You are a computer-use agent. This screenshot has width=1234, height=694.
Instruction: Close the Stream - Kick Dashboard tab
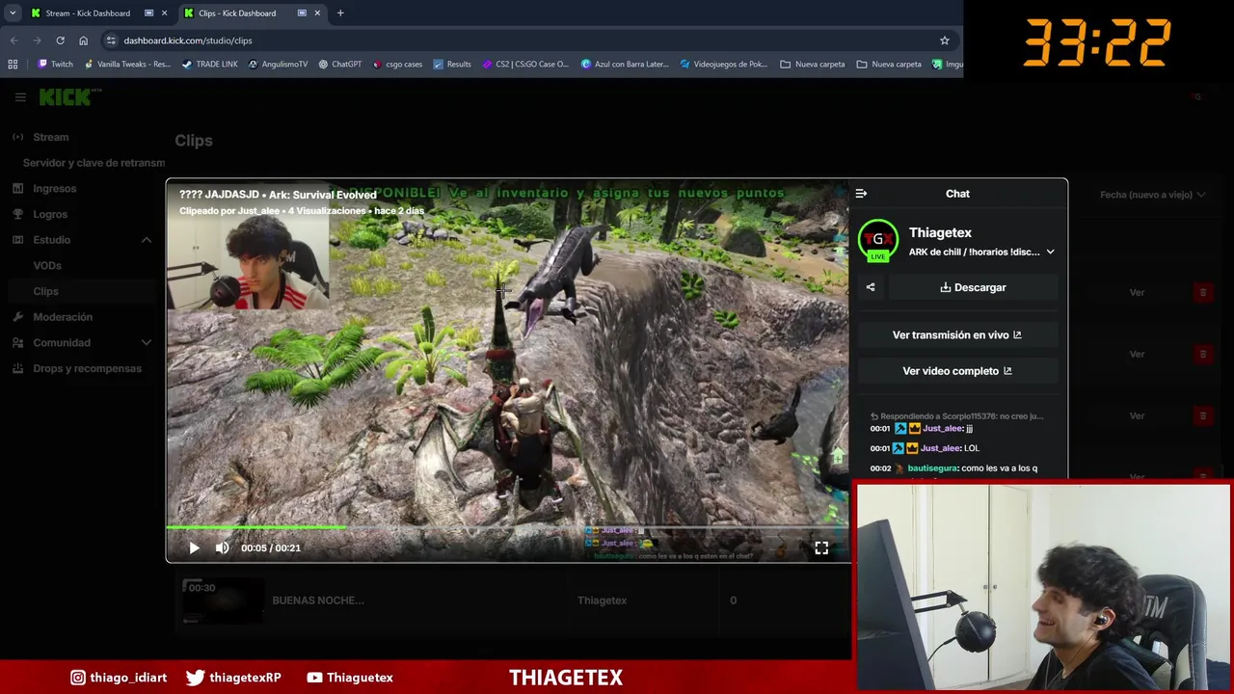pyautogui.click(x=165, y=13)
